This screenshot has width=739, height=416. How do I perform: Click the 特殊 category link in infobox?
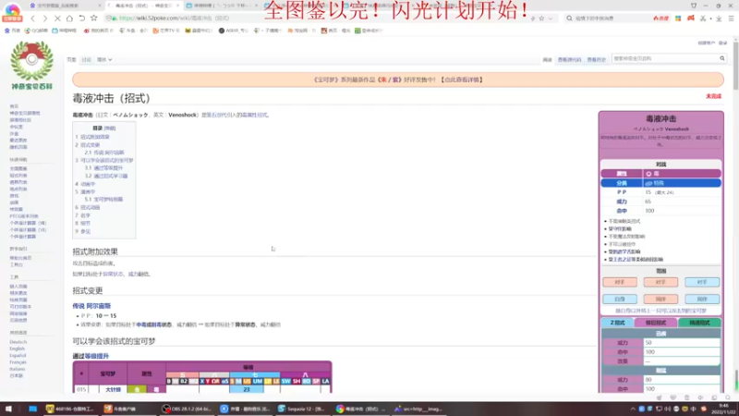(x=659, y=183)
